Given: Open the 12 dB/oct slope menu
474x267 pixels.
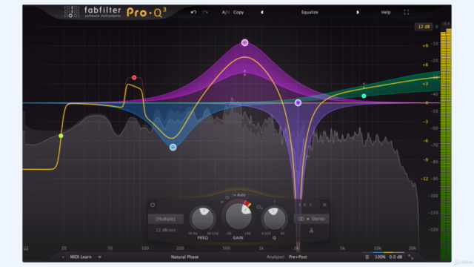Looking at the screenshot, I should tap(166, 230).
